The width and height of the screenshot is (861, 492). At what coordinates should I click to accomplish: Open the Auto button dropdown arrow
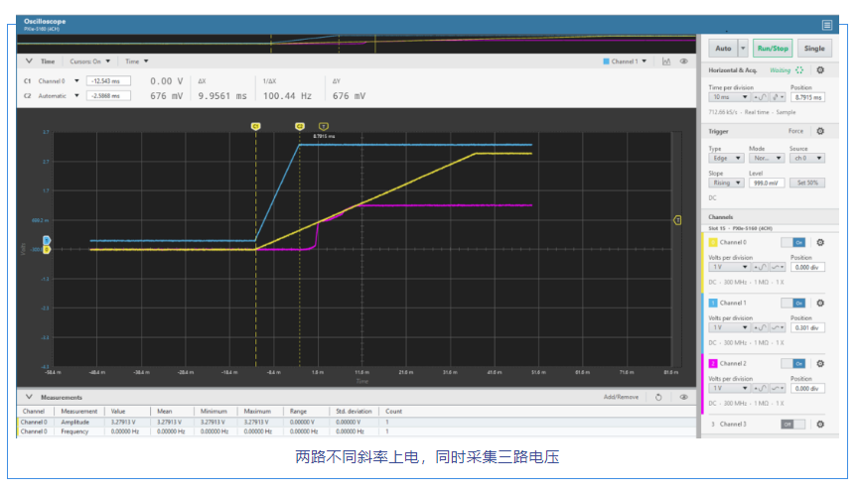(x=743, y=49)
